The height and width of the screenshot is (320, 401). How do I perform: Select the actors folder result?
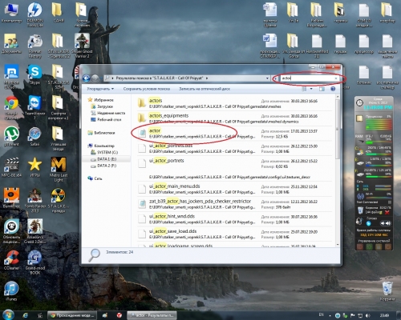click(x=235, y=103)
